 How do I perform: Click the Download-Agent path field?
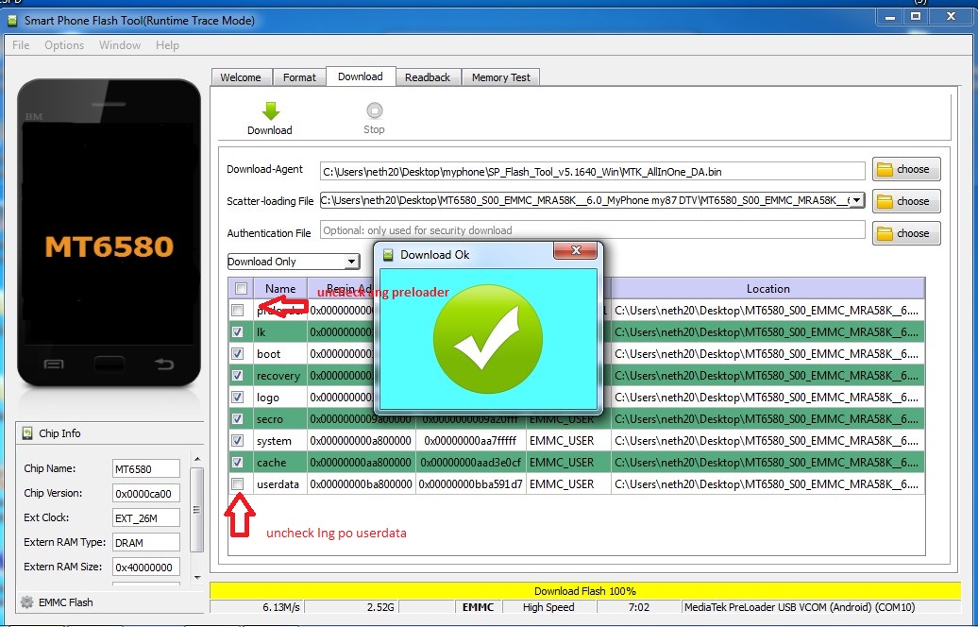593,171
